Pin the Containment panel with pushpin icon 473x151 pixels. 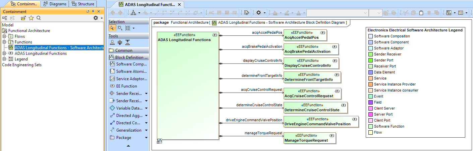pyautogui.click(x=93, y=11)
